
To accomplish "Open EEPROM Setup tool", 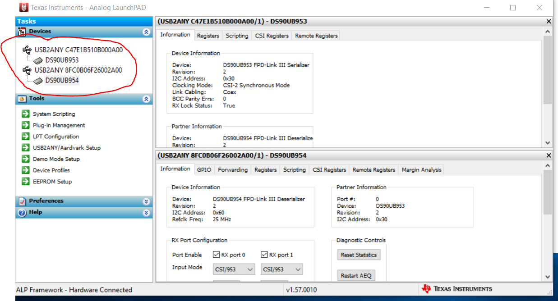I will tap(52, 182).
